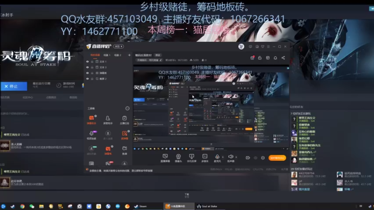Open the 弹幕姬 tool in the toolbox

[x=108, y=150]
